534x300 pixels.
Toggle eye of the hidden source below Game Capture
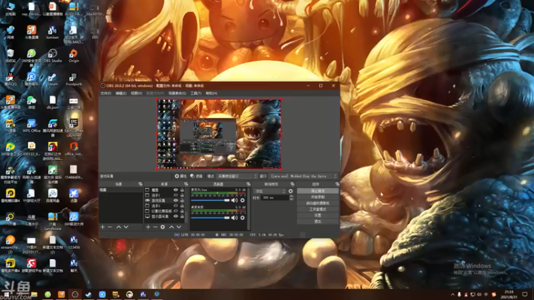[176, 206]
